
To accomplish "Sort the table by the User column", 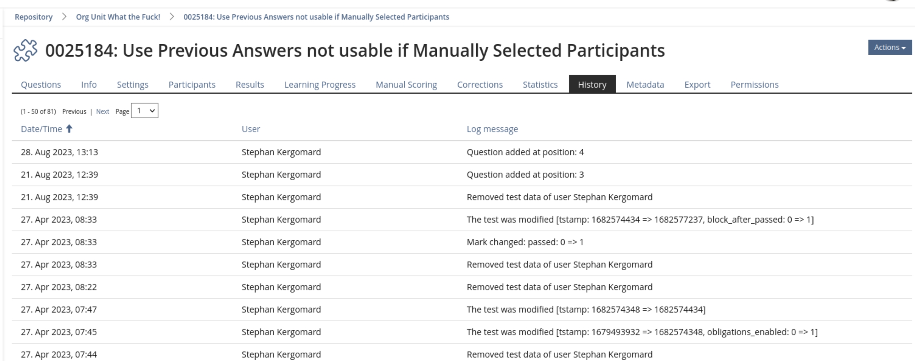I will (251, 129).
